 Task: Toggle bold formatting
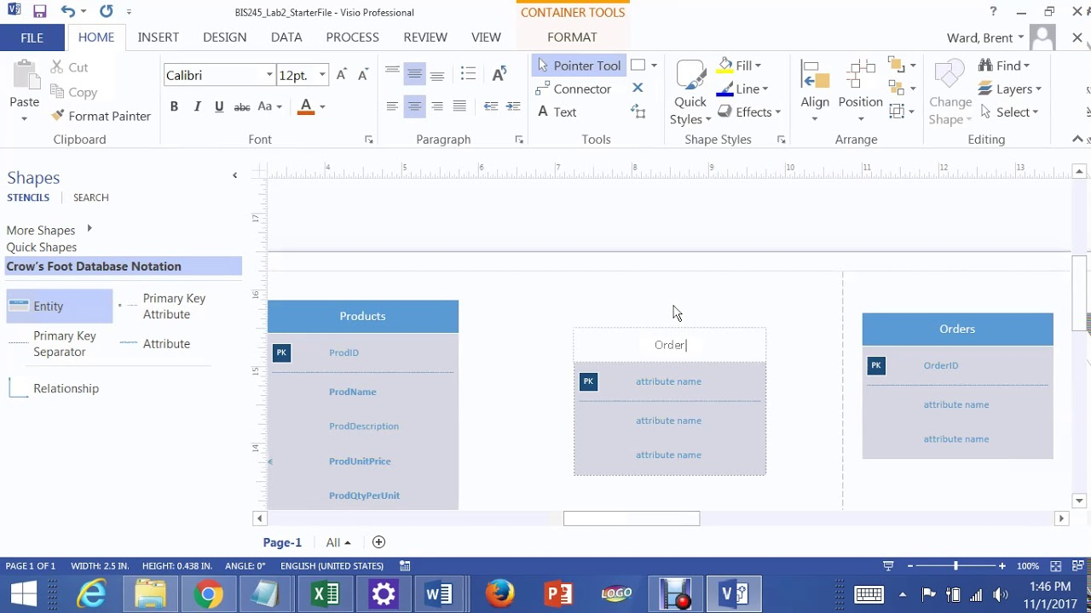point(174,106)
